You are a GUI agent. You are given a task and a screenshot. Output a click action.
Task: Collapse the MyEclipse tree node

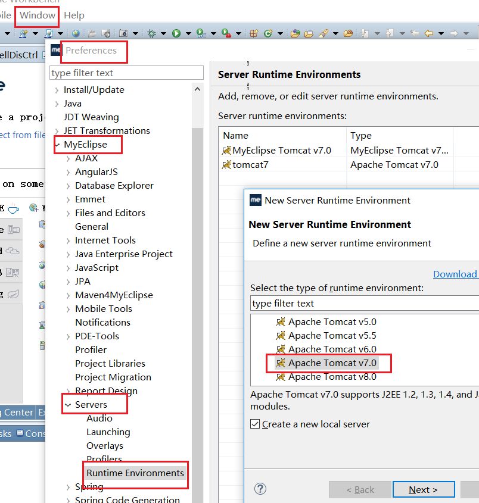click(x=57, y=145)
